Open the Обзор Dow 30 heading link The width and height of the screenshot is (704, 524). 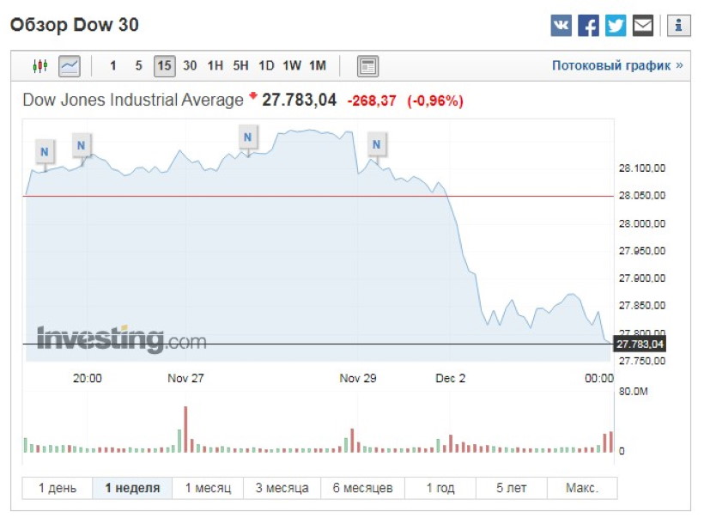[74, 25]
